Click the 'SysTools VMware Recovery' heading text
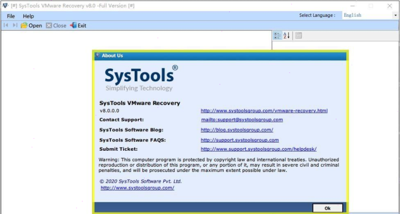Viewport: 400px width, 214px height. 139,103
